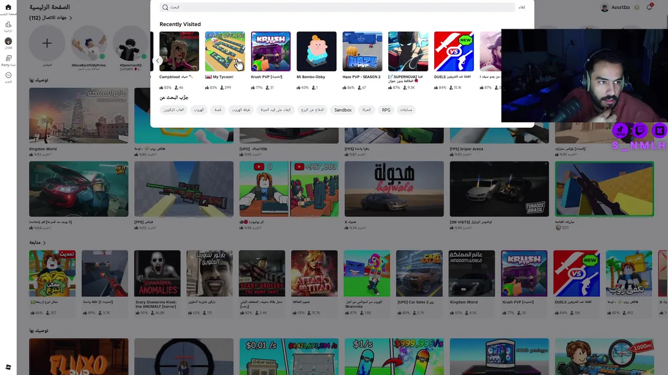The image size is (668, 375).
Task: Open the ATTACK ON TITAN game tile
Action: click(314, 273)
